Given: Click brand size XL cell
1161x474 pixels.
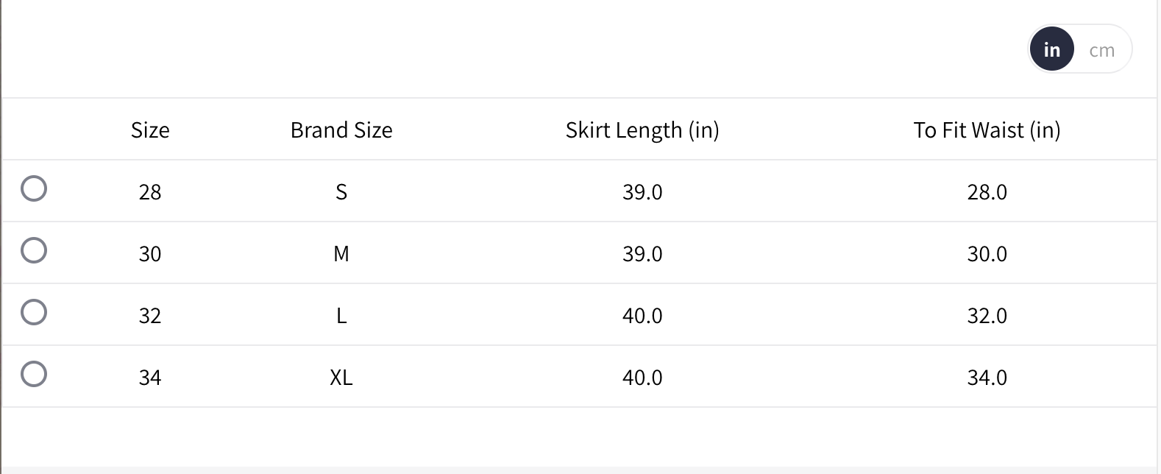Looking at the screenshot, I should (x=341, y=378).
